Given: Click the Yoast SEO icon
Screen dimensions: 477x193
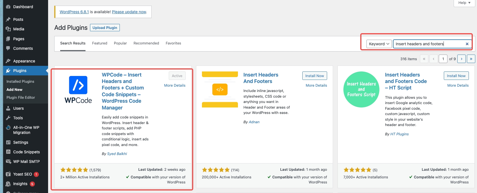Looking at the screenshot, I should click(8, 174).
